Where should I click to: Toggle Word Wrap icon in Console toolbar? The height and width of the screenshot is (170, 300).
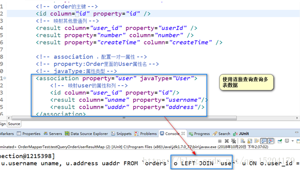[256, 141]
